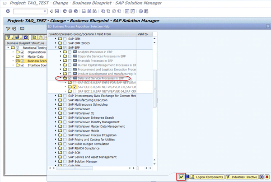271x182 pixels.
Task: Click into the command input field
Action: [x=28, y=11]
